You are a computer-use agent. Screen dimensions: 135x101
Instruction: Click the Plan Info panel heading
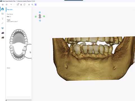(x=10, y=10)
